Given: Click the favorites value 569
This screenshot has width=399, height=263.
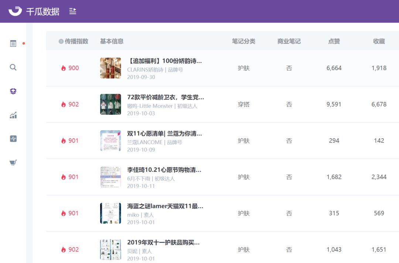Looking at the screenshot, I should point(379,214).
